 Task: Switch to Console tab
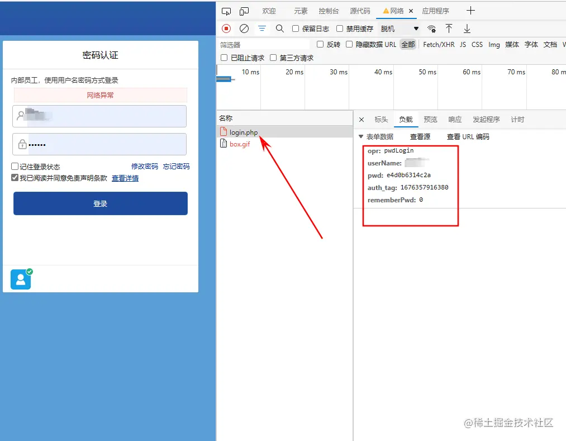pos(329,11)
